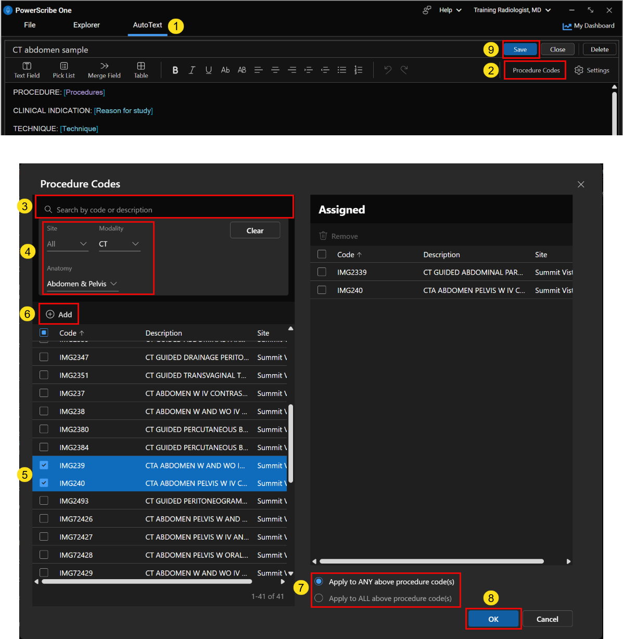The image size is (623, 639).
Task: Insert a Merge Field
Action: [104, 70]
